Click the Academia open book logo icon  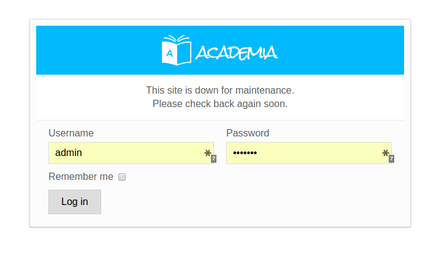(x=176, y=50)
